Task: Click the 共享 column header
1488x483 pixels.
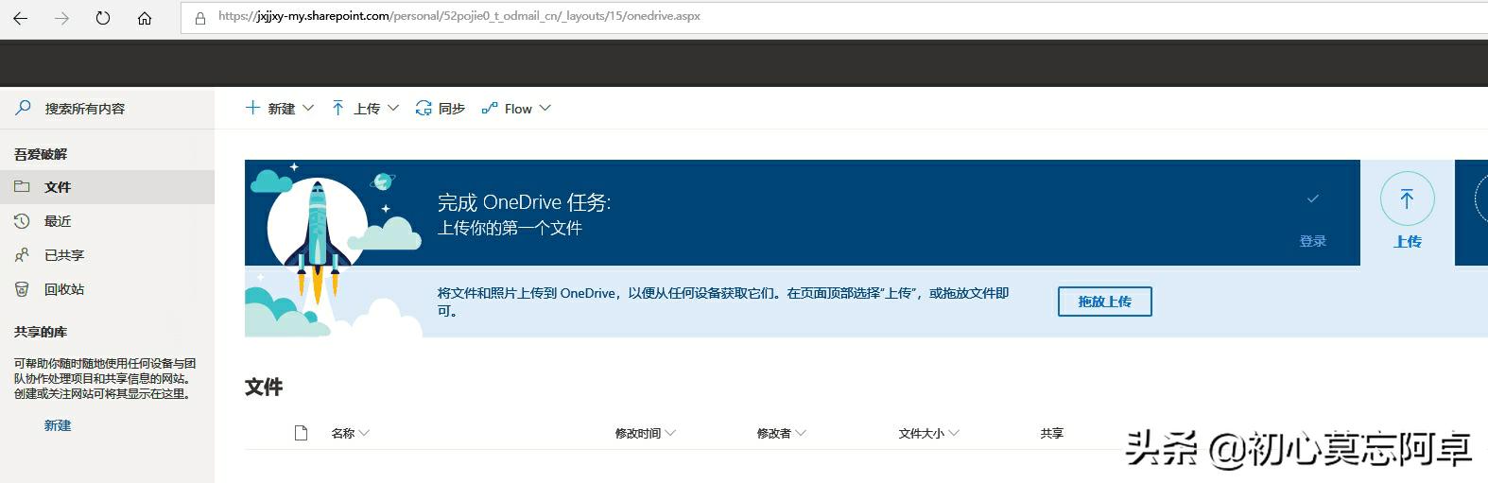Action: tap(1051, 433)
